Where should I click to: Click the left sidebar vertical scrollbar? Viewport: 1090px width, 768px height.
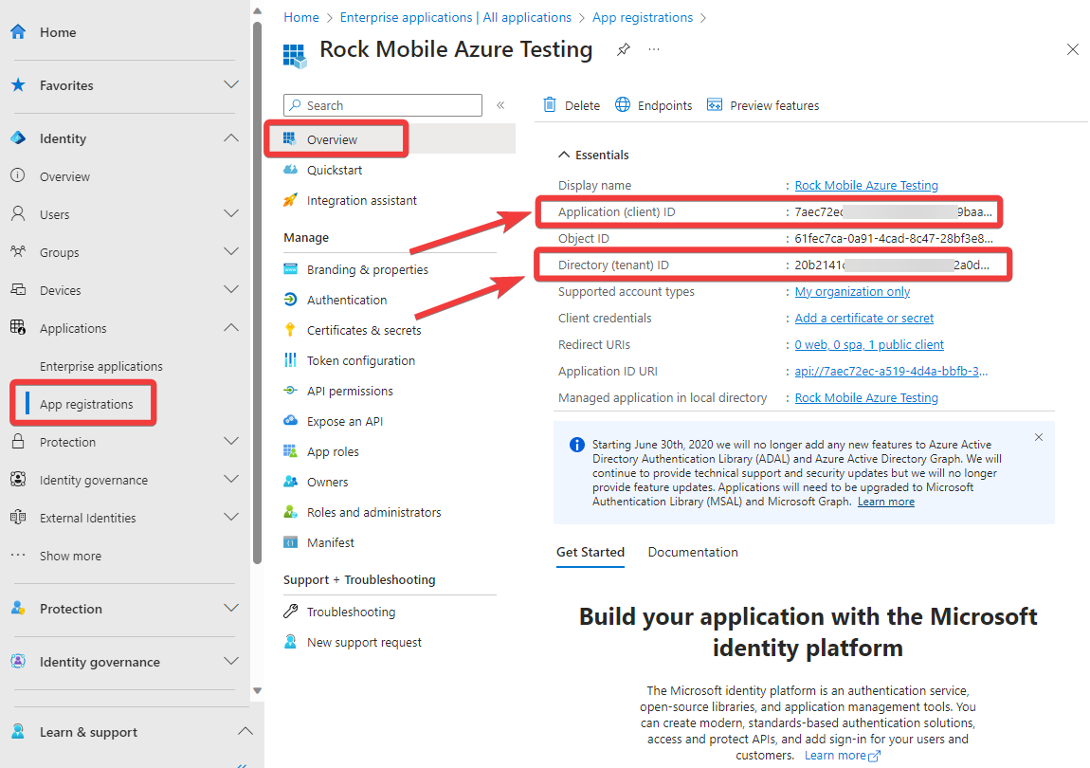point(257,292)
